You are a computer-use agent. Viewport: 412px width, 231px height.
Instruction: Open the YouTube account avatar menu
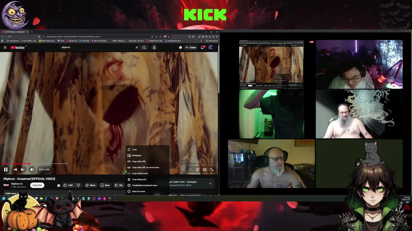click(x=211, y=47)
